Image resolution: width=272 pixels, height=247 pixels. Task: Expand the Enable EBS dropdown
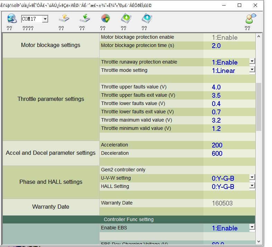point(252,227)
